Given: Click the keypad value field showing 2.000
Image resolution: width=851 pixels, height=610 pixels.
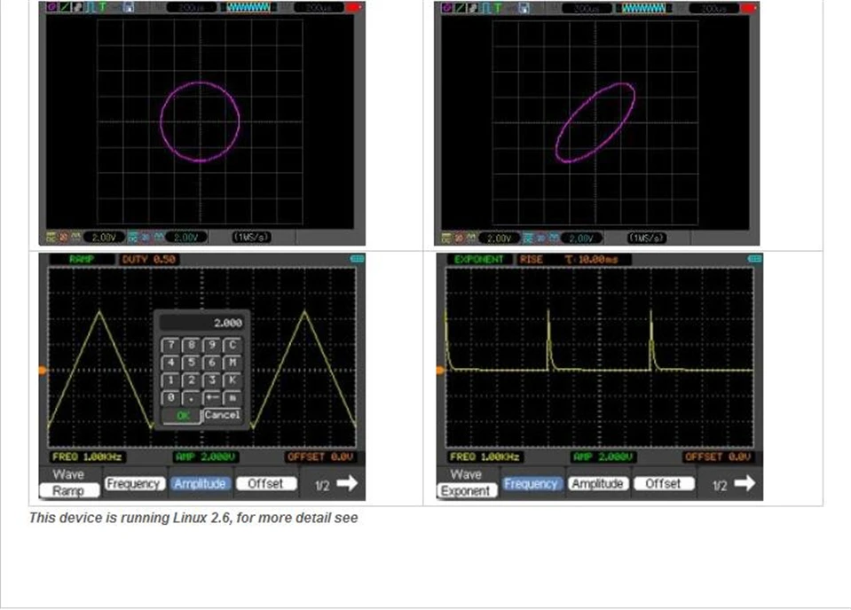Looking at the screenshot, I should 201,323.
